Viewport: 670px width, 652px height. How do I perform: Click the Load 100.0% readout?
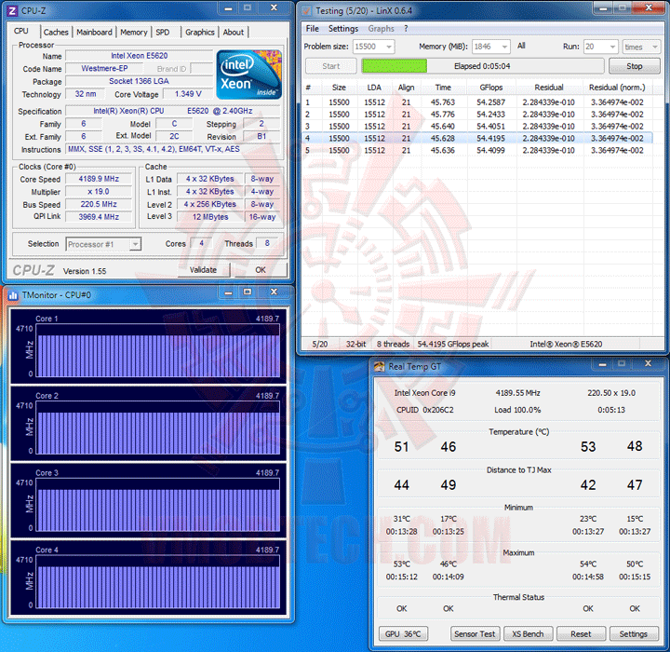[517, 410]
